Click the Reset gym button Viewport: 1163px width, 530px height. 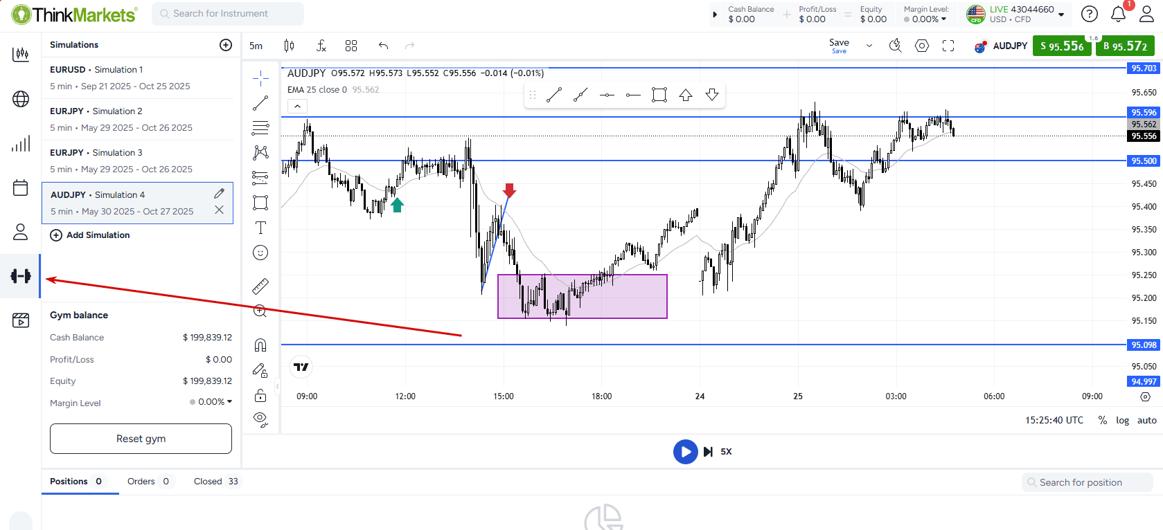(141, 439)
